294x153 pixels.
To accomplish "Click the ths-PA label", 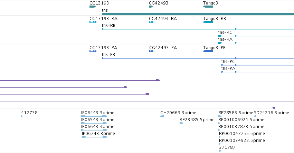I will click(228, 69).
